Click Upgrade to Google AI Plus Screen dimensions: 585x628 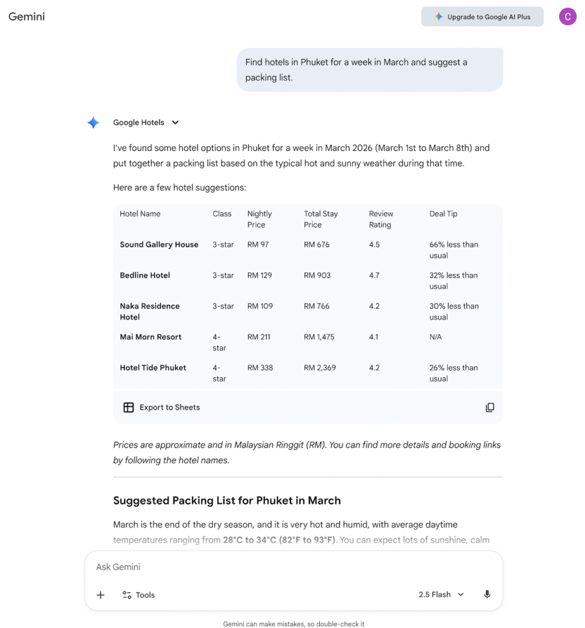click(x=482, y=17)
